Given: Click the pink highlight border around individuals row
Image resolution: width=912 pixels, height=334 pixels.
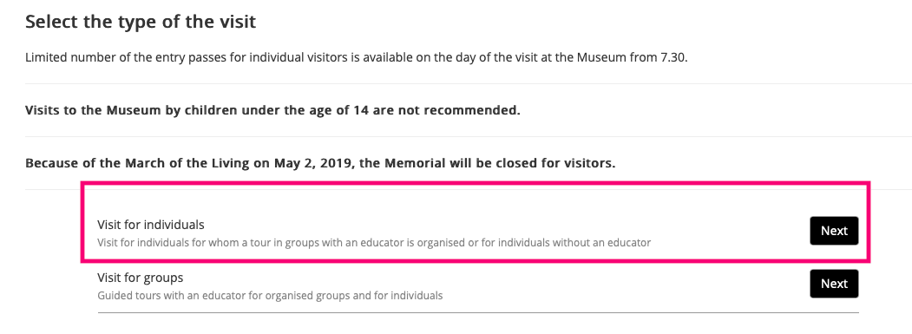Looking at the screenshot, I should click(476, 183).
